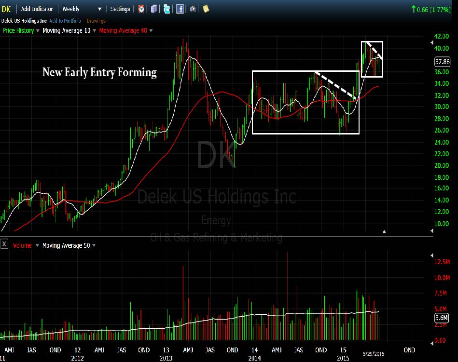This screenshot has height=362, width=458.
Task: Click the 42.00 price axis value
Action: point(442,36)
